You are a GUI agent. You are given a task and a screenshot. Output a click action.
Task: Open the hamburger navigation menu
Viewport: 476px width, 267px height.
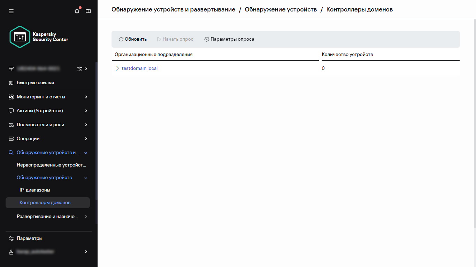tap(11, 11)
